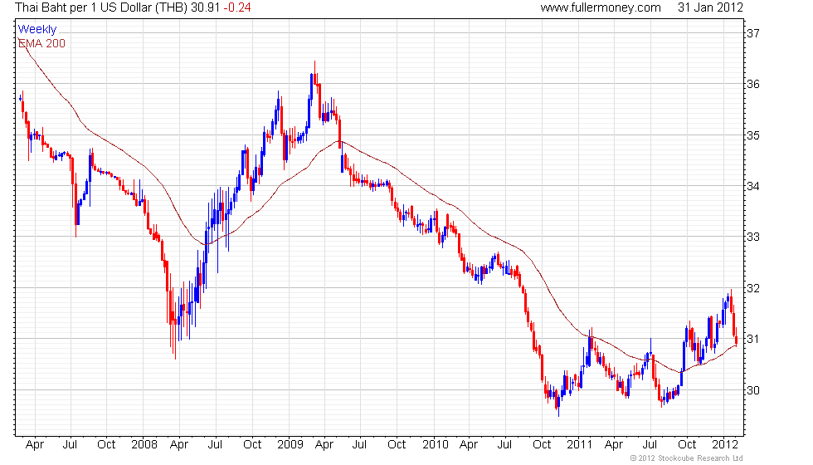Viewport: 813px width, 465px height.
Task: Click the y-axis label 35
Action: (753, 135)
